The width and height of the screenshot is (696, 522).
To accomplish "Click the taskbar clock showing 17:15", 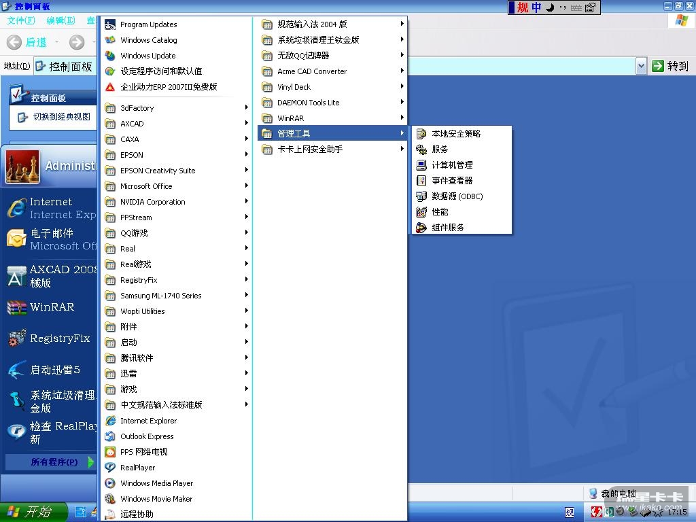I will (x=677, y=512).
